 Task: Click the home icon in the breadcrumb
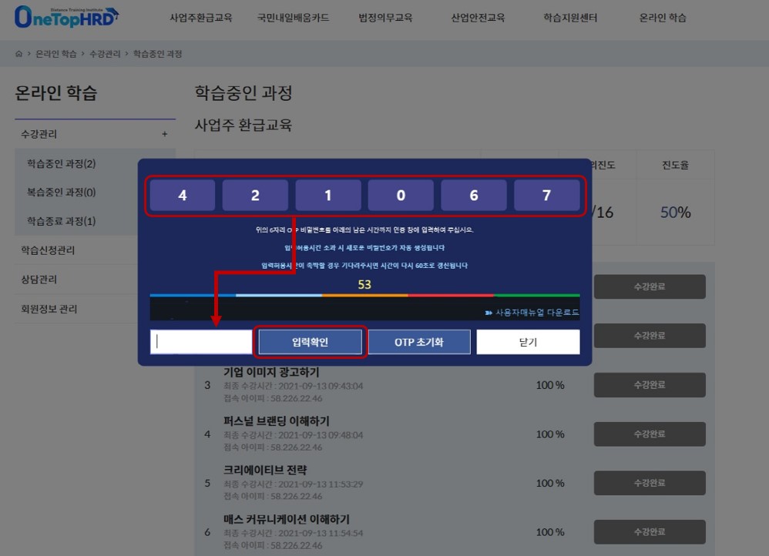pos(18,54)
